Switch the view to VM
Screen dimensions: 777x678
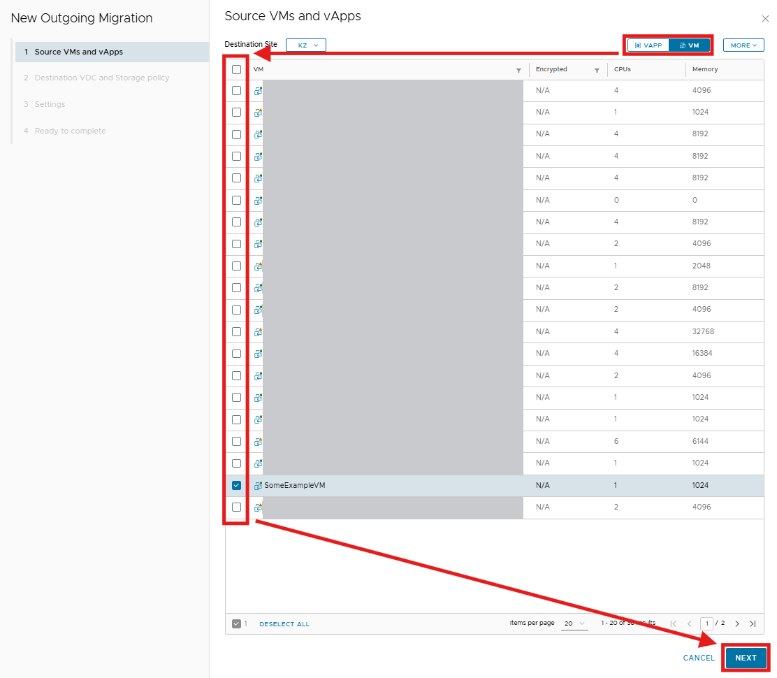pos(689,45)
